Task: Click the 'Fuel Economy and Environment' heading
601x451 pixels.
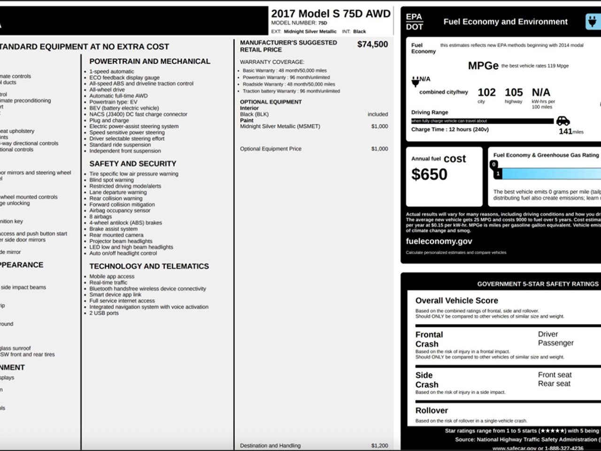Action: tap(505, 22)
